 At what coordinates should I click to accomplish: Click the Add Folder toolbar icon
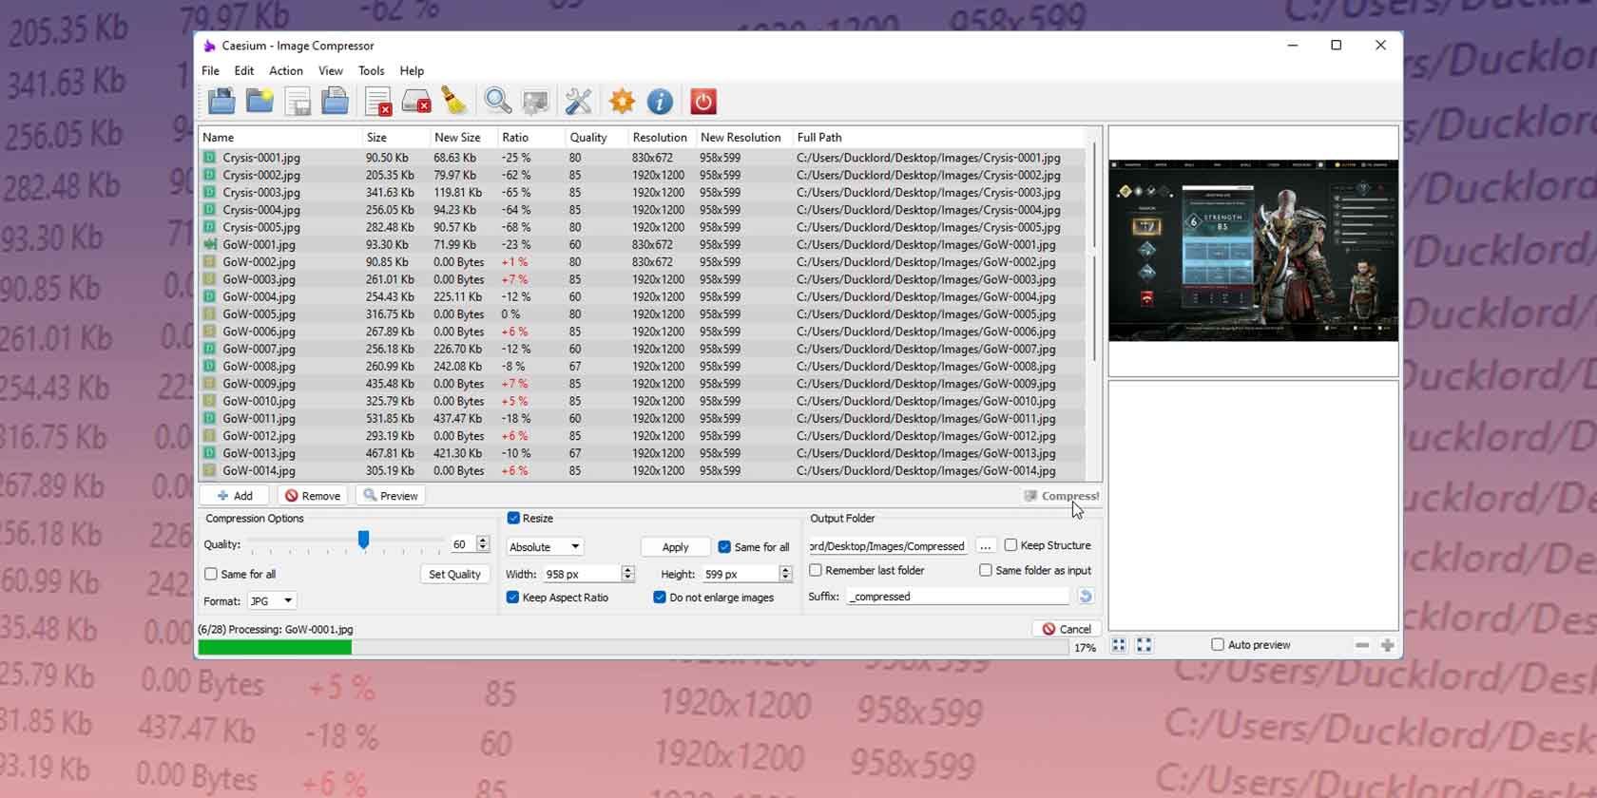[x=260, y=101]
